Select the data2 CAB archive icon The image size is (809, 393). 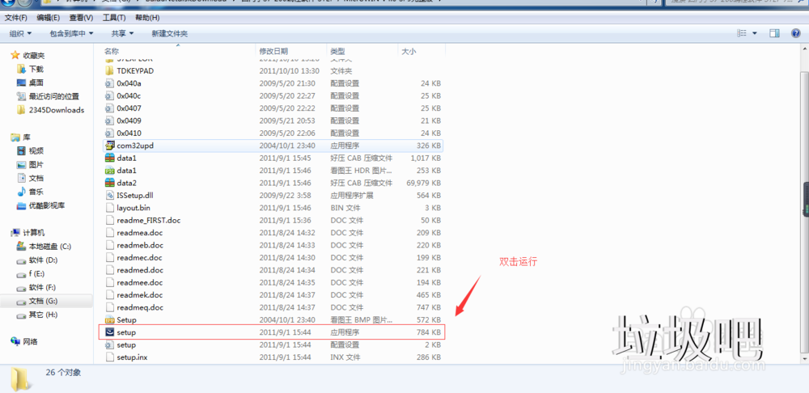109,183
